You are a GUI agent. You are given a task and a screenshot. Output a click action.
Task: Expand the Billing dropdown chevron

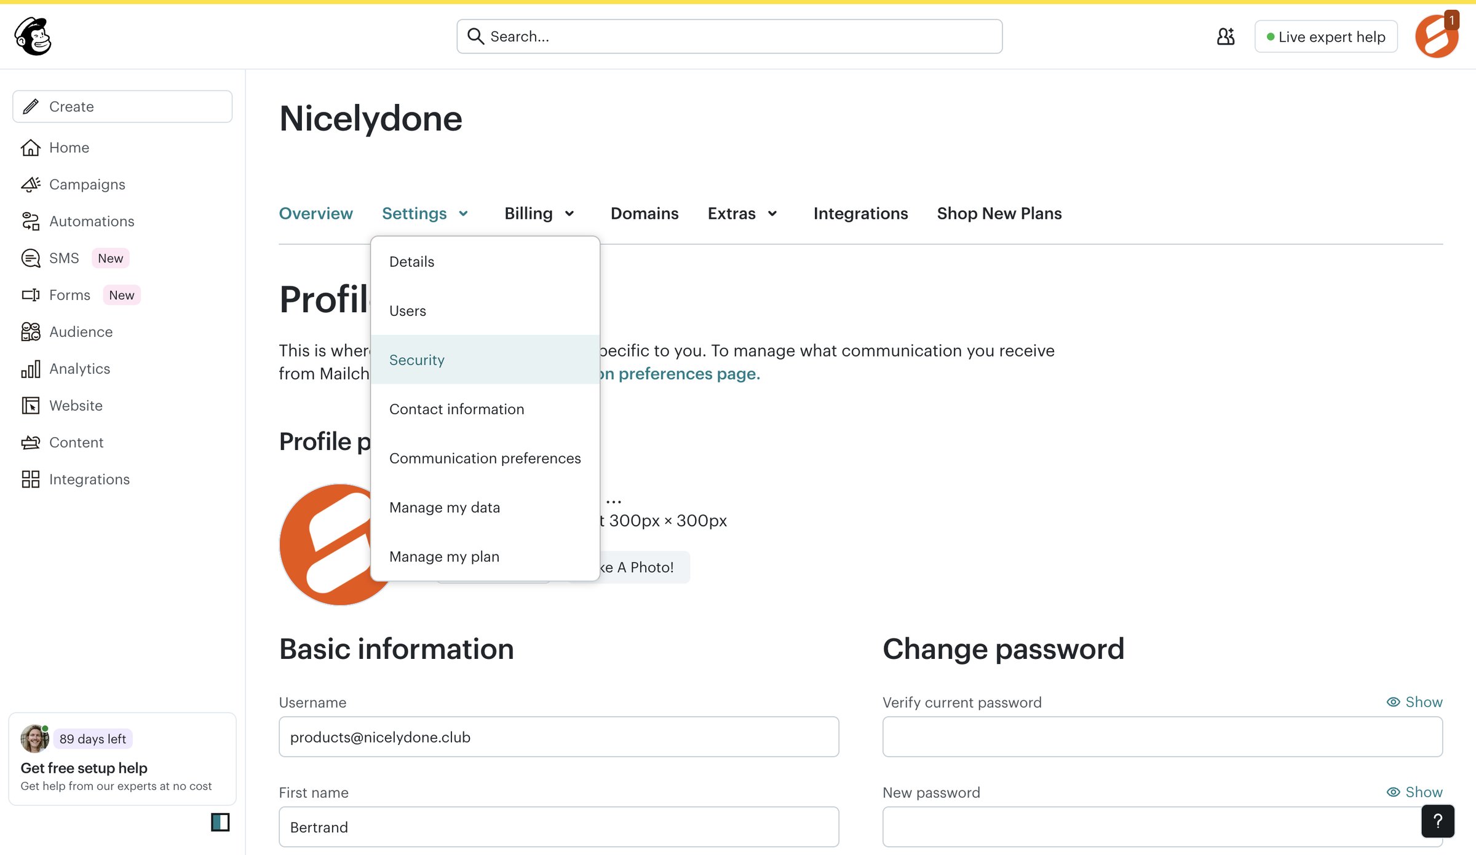click(x=569, y=214)
